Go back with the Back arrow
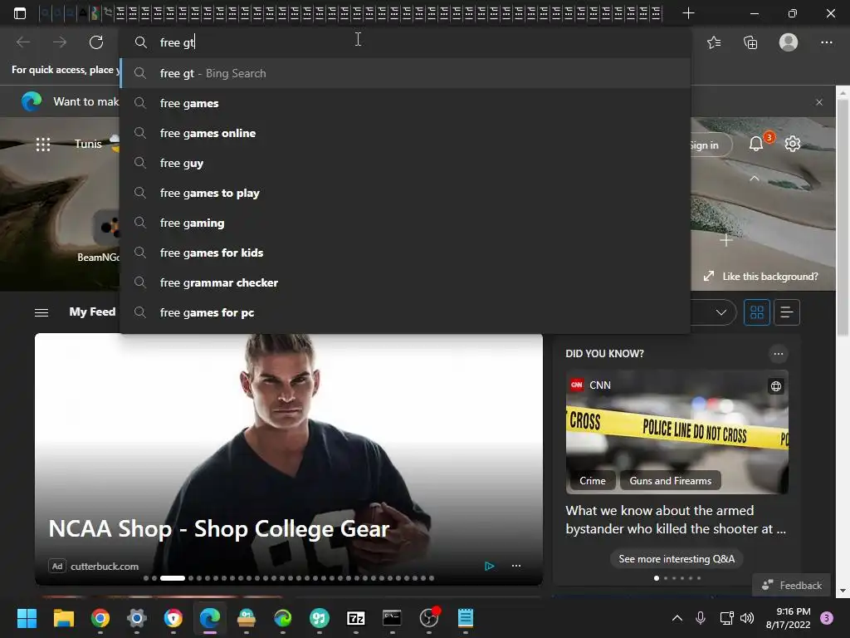 tap(22, 42)
